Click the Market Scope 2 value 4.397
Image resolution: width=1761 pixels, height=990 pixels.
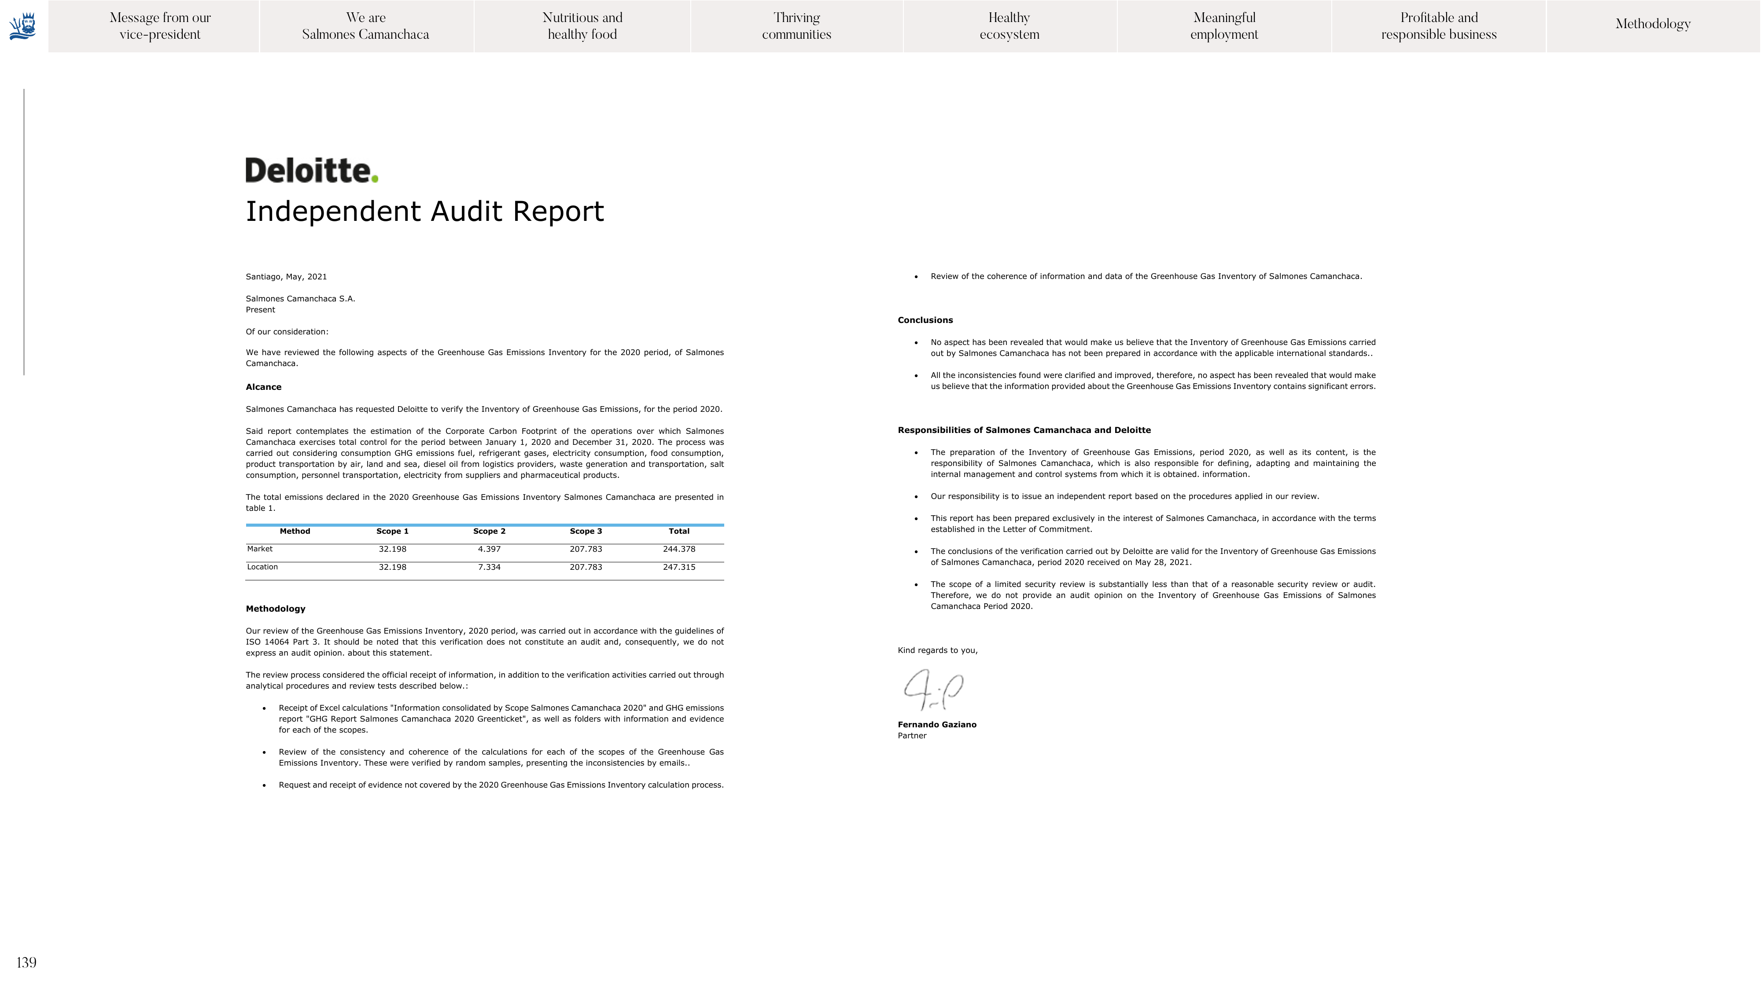click(490, 549)
